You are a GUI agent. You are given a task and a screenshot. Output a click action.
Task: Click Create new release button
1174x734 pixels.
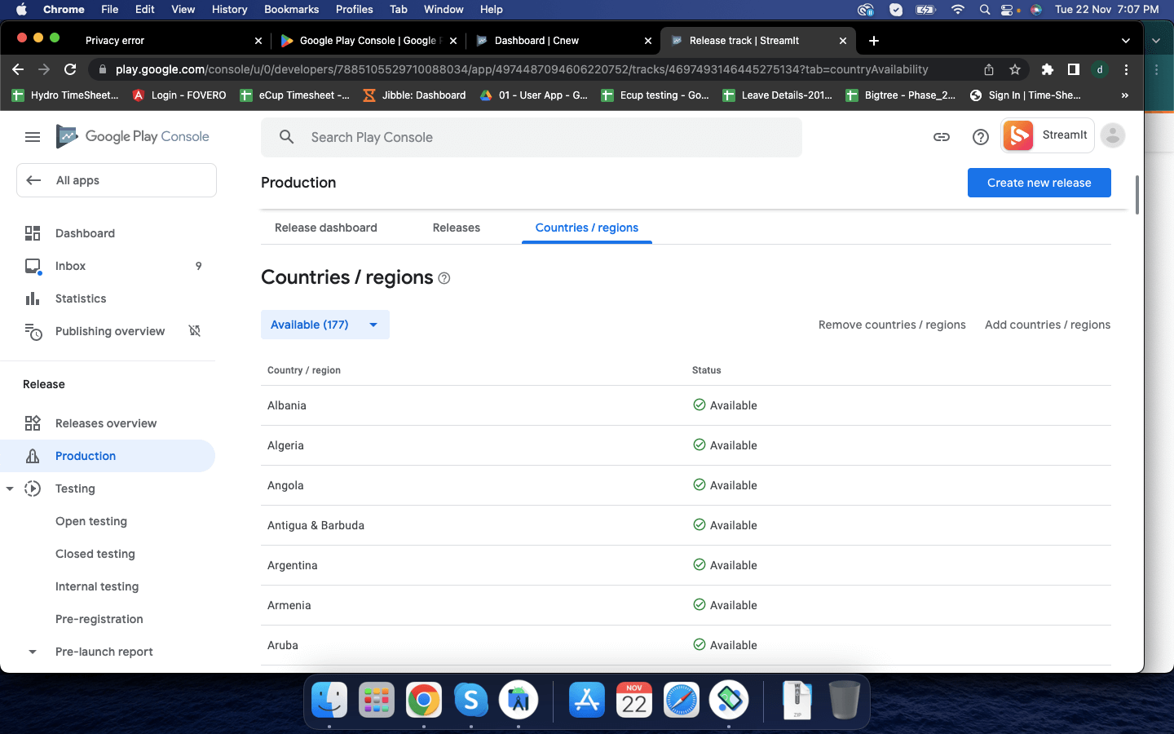coord(1039,183)
